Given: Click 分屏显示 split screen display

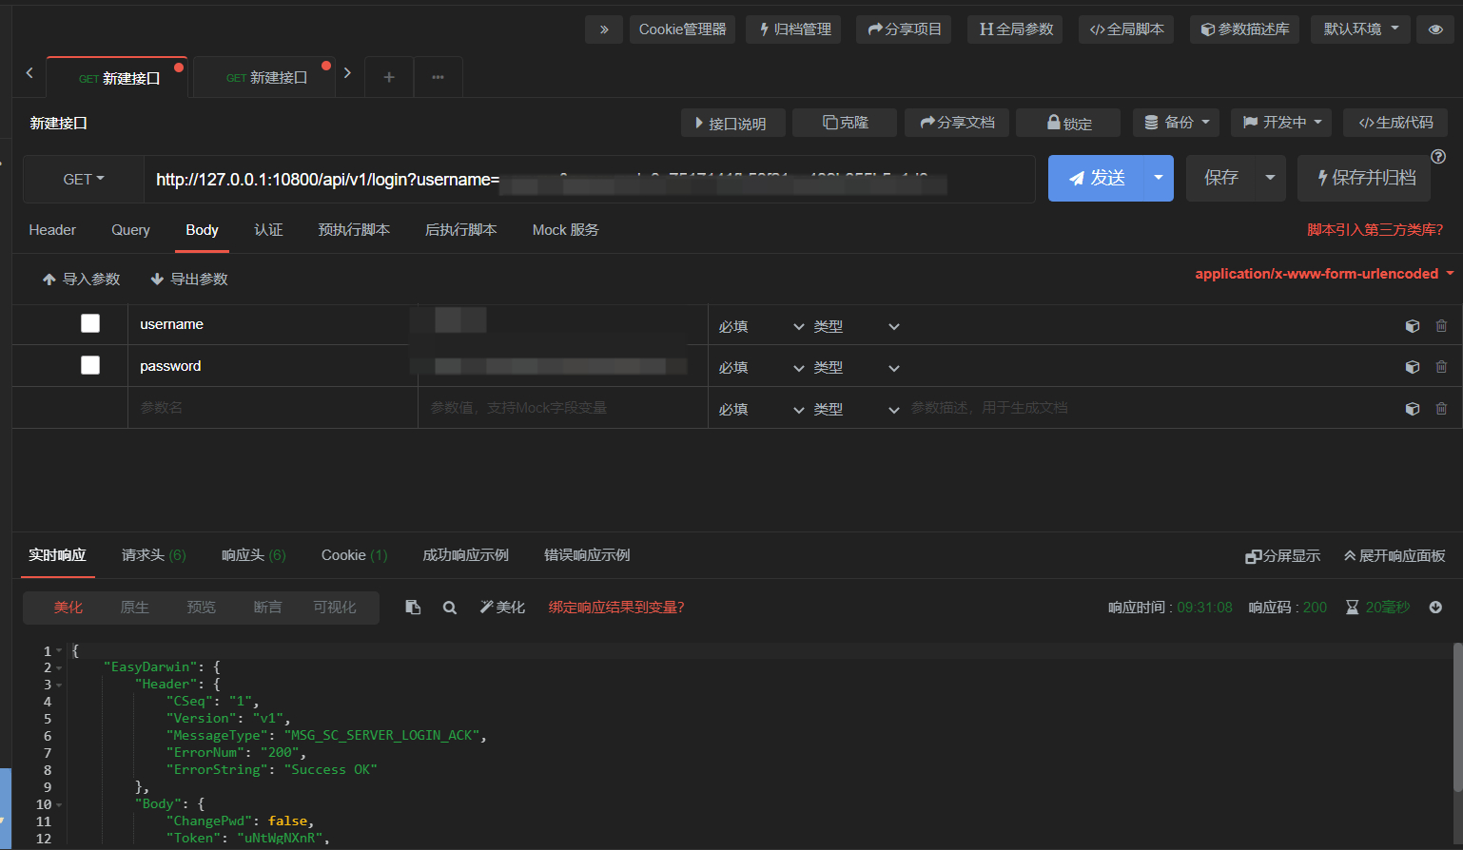Looking at the screenshot, I should tap(1283, 556).
